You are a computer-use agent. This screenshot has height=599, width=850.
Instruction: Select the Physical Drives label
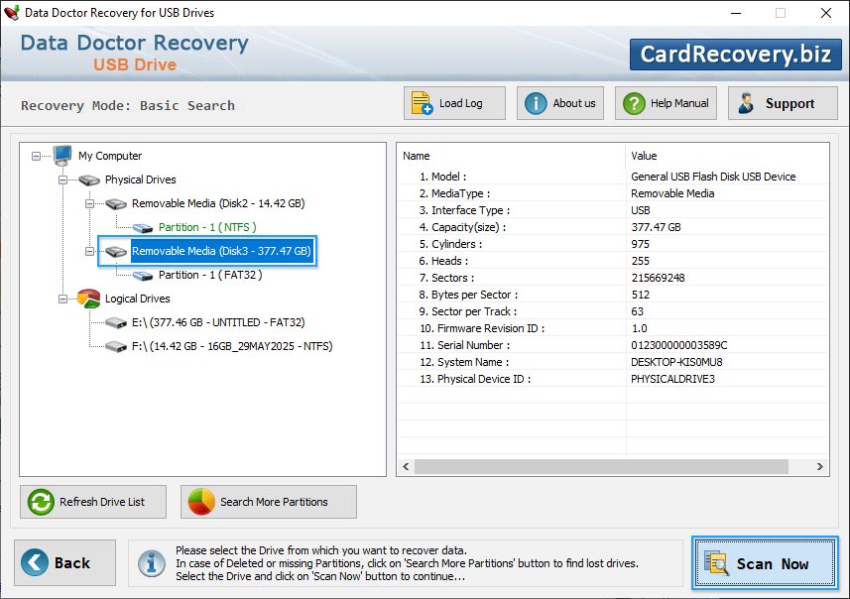(141, 180)
